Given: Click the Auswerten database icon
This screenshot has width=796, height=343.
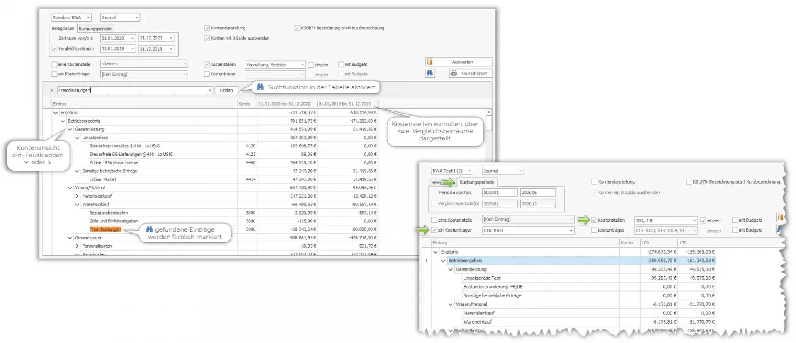Looking at the screenshot, I should 430,62.
